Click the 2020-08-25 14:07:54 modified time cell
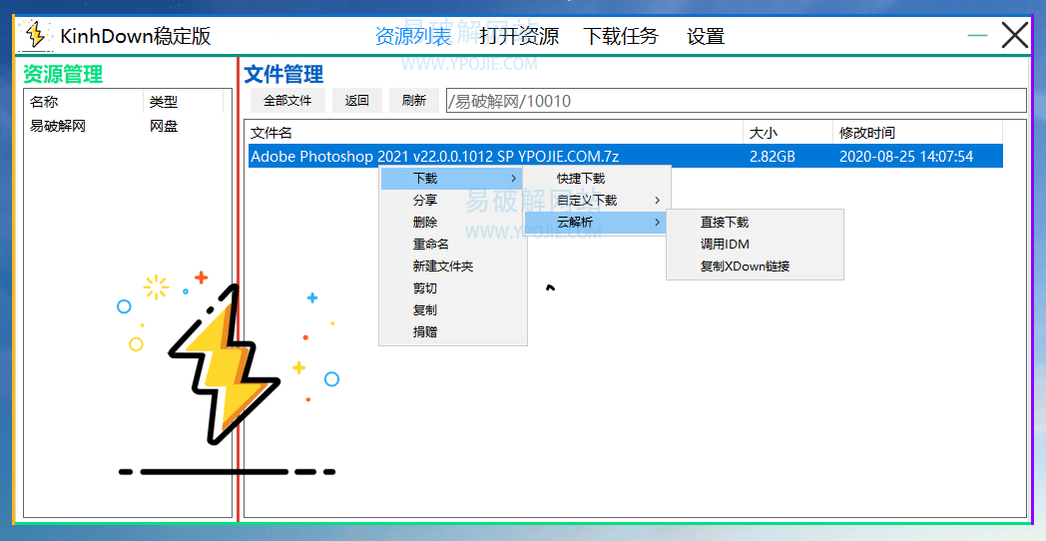1046x541 pixels. [x=906, y=157]
